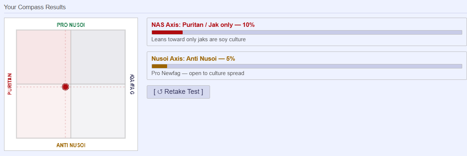This screenshot has height=156, width=467.
Task: Click the top-right gray compass quadrant
Action: point(98,57)
